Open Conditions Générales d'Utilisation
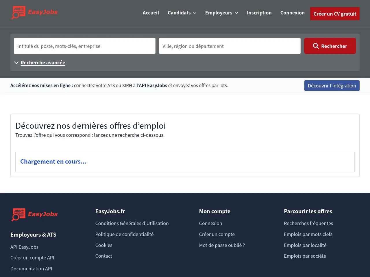 (x=132, y=223)
